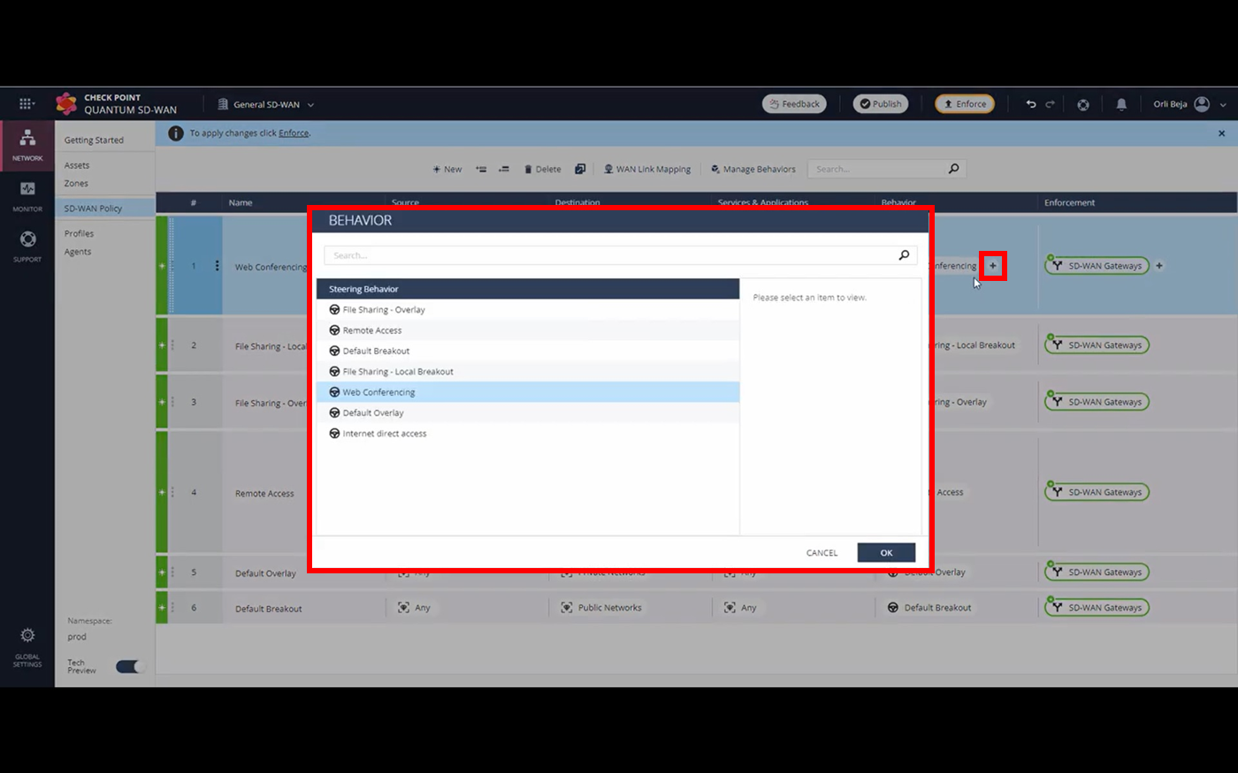Screen dimensions: 1238x773
Task: Open Profiles in side menu
Action: pyautogui.click(x=79, y=234)
